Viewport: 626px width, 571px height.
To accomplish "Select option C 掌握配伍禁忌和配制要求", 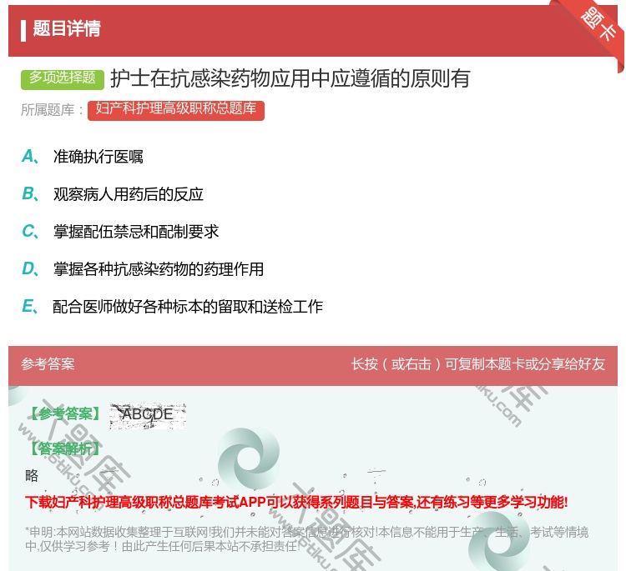I will tap(120, 232).
